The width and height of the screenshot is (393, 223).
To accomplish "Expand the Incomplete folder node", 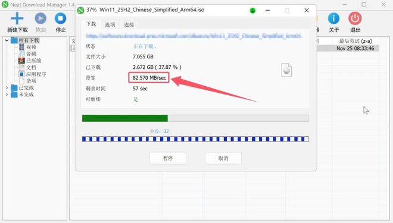I will 7,95.
